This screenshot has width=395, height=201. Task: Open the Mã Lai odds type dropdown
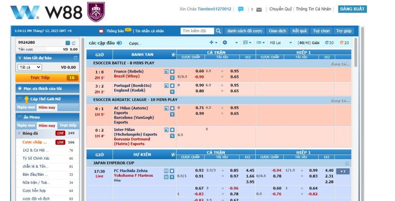click(281, 43)
